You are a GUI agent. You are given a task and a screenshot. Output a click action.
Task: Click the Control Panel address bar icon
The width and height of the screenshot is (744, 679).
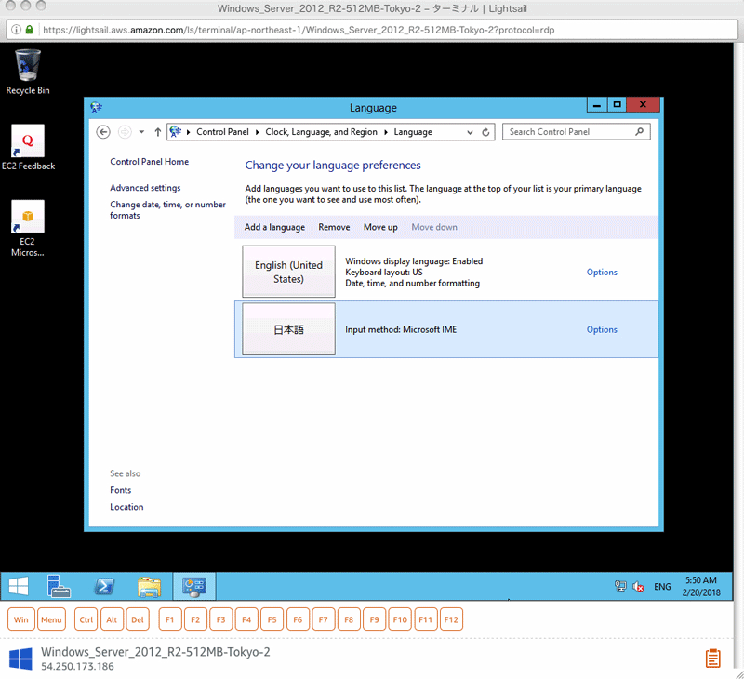click(176, 131)
